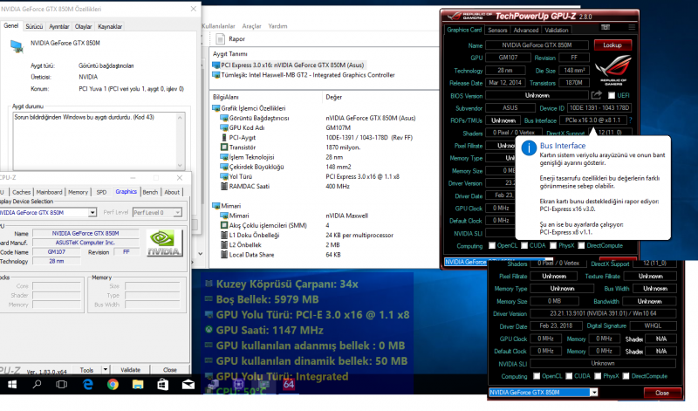Image resolution: width=698 pixels, height=411 pixels.
Task: Open Task View from the taskbar
Action: (61, 384)
